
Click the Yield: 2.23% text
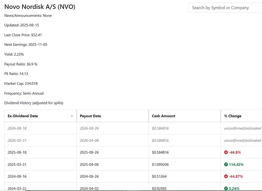(x=14, y=54)
